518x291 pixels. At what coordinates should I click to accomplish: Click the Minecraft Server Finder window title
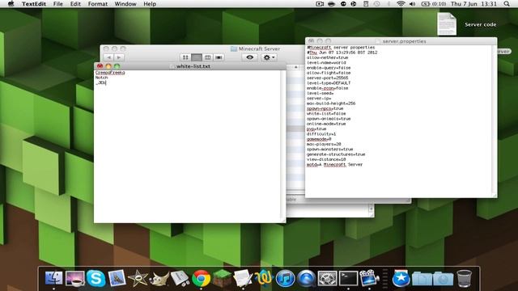click(259, 48)
